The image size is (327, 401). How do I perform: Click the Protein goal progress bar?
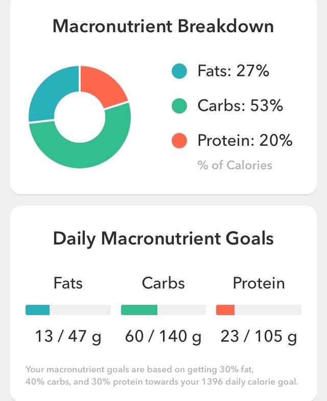(259, 310)
